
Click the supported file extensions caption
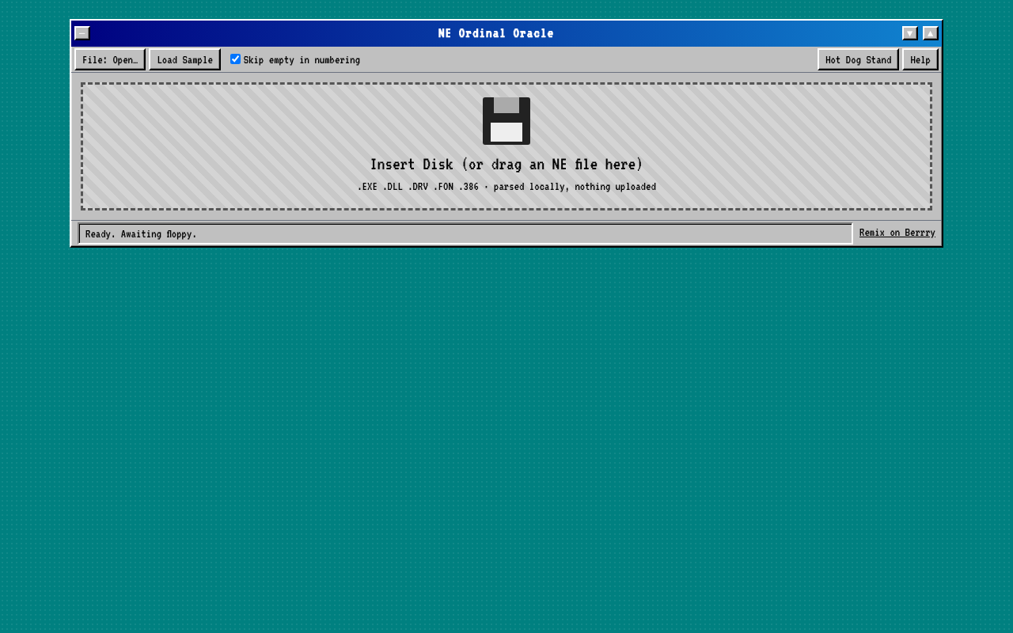pyautogui.click(x=506, y=187)
